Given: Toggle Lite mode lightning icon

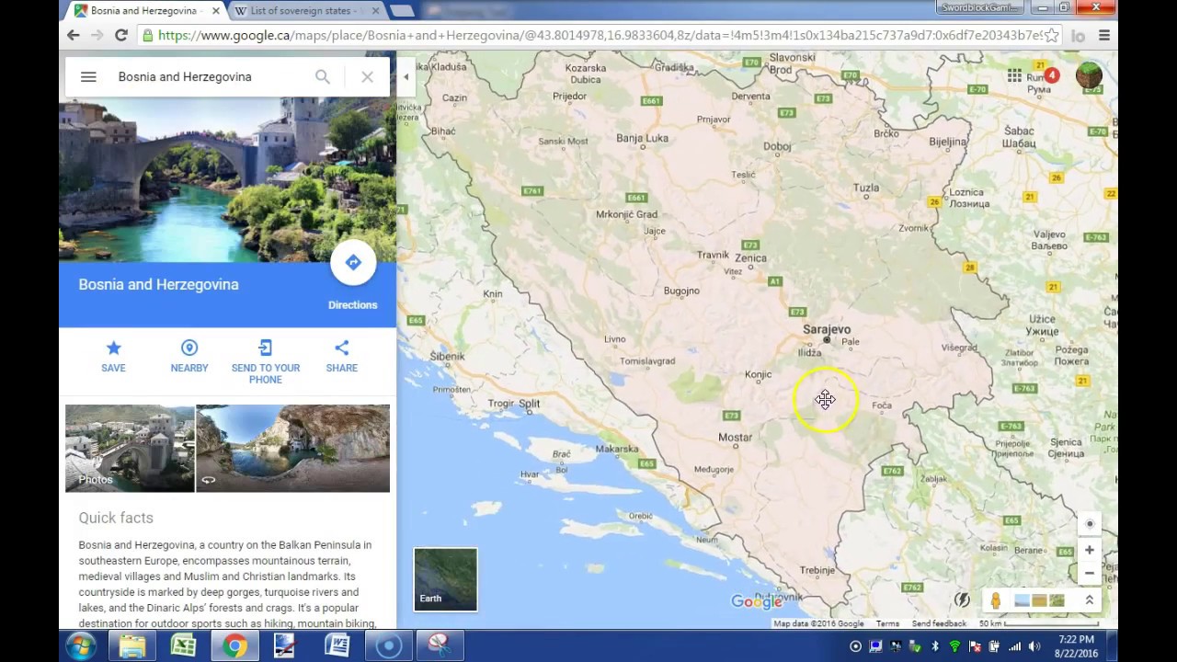Looking at the screenshot, I should click(962, 599).
